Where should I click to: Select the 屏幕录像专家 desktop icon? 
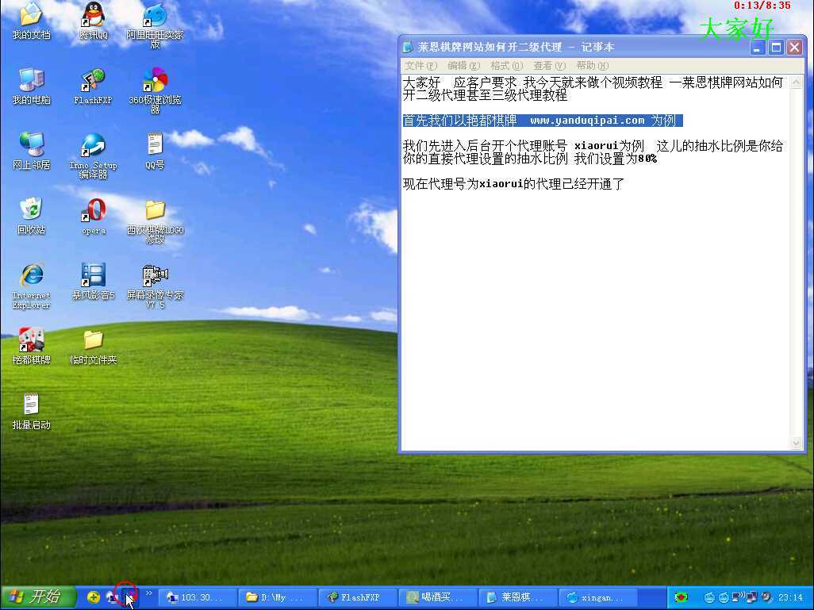click(x=155, y=276)
